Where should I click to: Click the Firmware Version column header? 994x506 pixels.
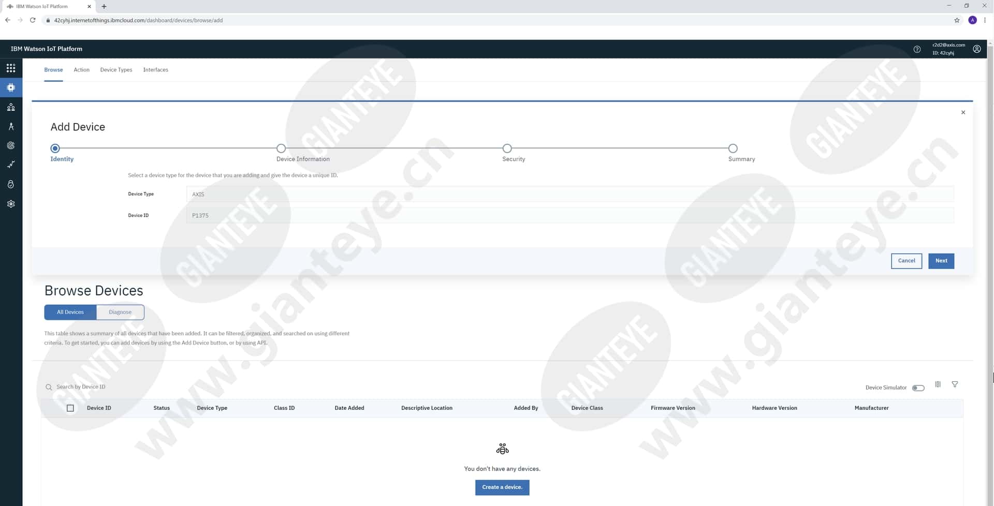pos(673,408)
